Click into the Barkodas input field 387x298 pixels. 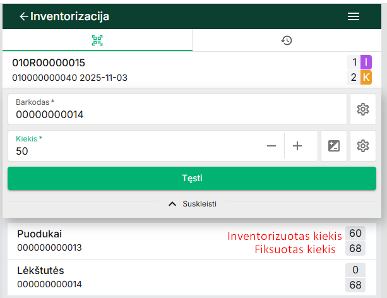pos(177,114)
